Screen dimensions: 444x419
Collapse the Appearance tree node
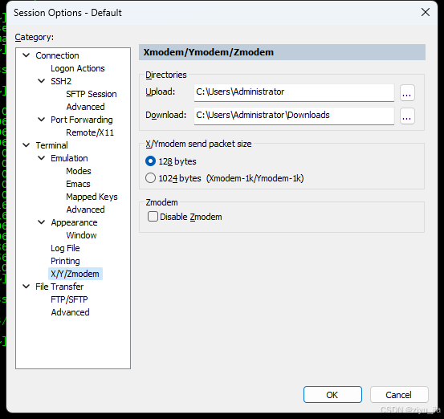pos(41,222)
